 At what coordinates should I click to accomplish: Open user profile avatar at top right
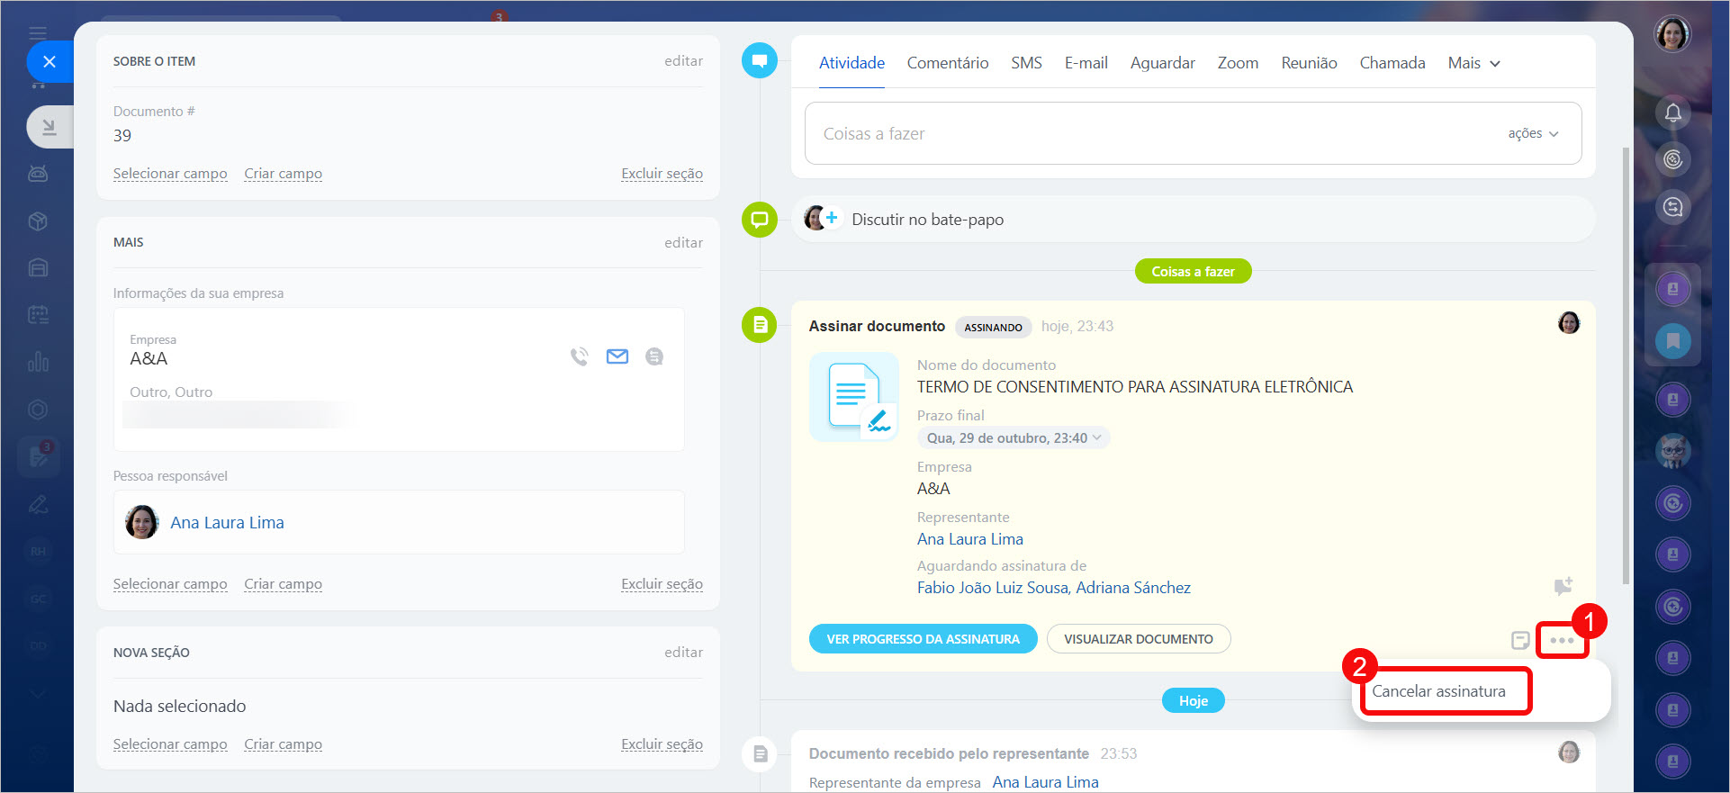coord(1672,34)
